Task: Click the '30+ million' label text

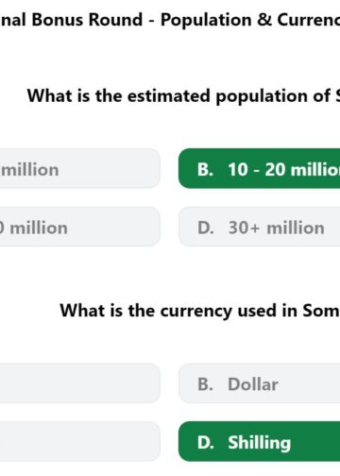Action: point(277,228)
